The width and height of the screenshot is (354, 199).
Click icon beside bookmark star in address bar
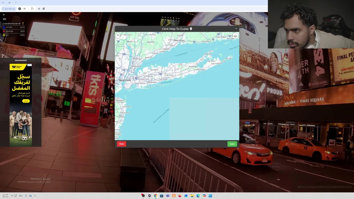click(43, 9)
